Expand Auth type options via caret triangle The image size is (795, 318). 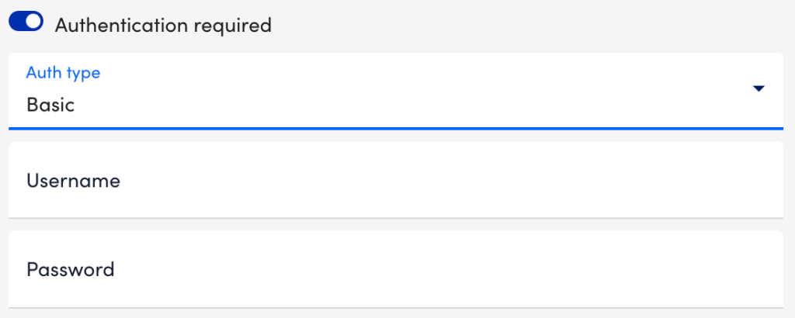(x=759, y=89)
